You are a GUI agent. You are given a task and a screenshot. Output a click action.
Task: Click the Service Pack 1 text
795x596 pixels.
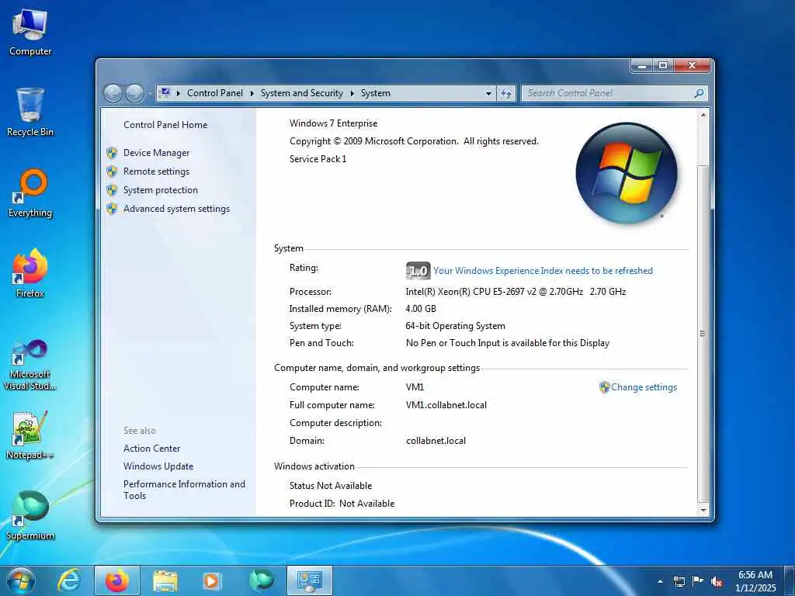click(318, 158)
